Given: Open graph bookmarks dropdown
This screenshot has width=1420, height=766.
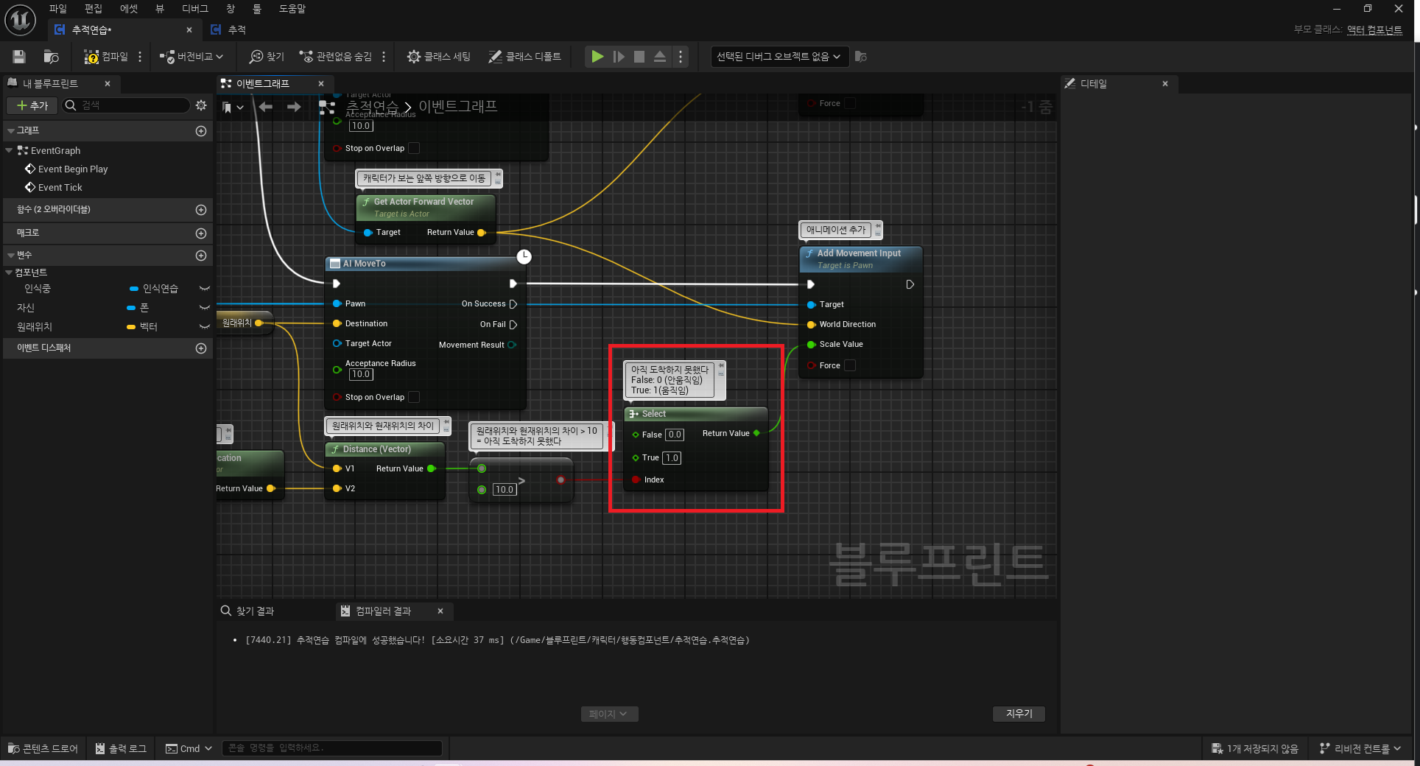Looking at the screenshot, I should pos(233,108).
